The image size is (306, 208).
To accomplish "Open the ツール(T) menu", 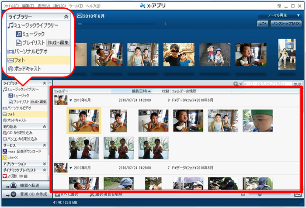I will tap(76, 6).
